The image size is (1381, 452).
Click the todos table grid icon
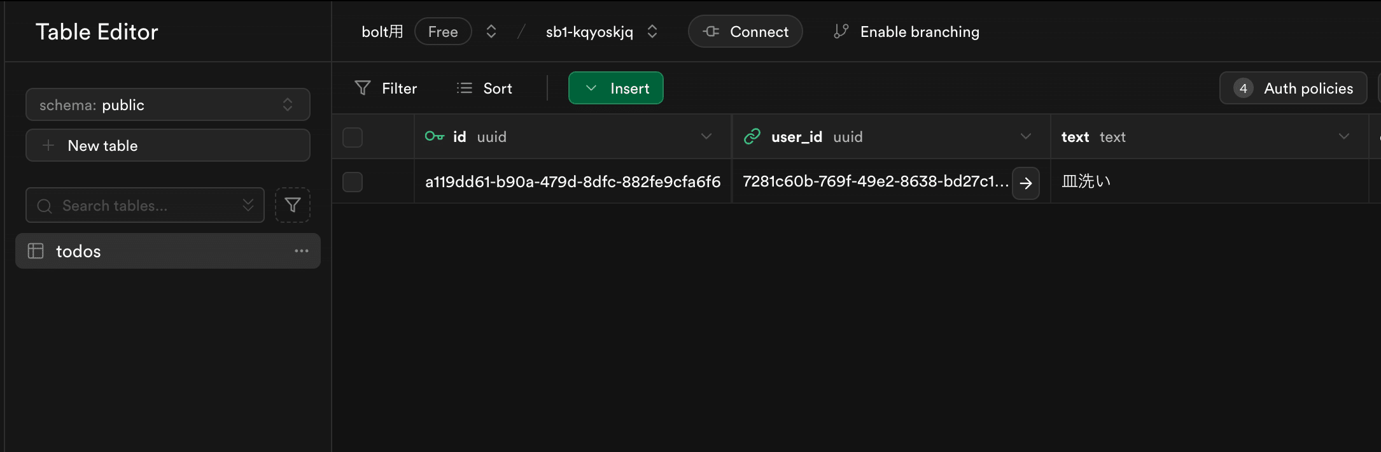coord(36,251)
